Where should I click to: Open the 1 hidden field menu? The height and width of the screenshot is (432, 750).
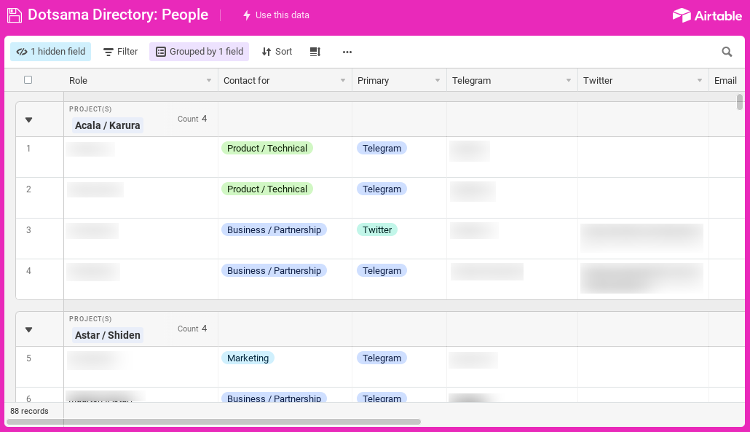tap(51, 52)
